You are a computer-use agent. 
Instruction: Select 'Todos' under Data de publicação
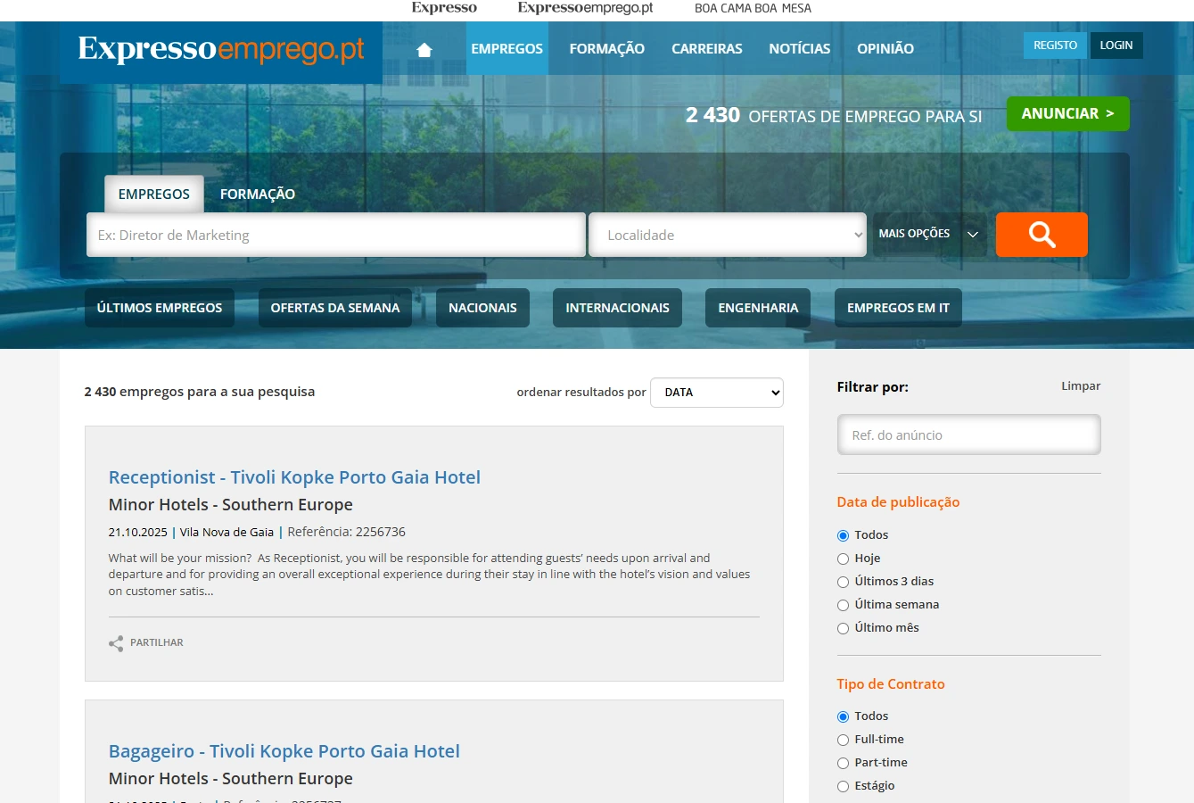click(x=843, y=535)
